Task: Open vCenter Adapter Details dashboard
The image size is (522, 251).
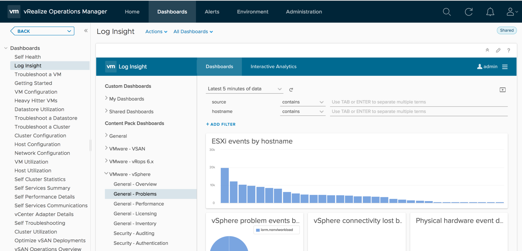Action: 44,214
